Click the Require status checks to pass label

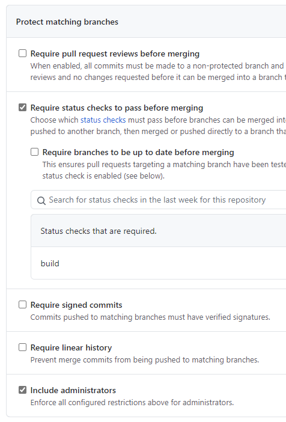(x=117, y=108)
